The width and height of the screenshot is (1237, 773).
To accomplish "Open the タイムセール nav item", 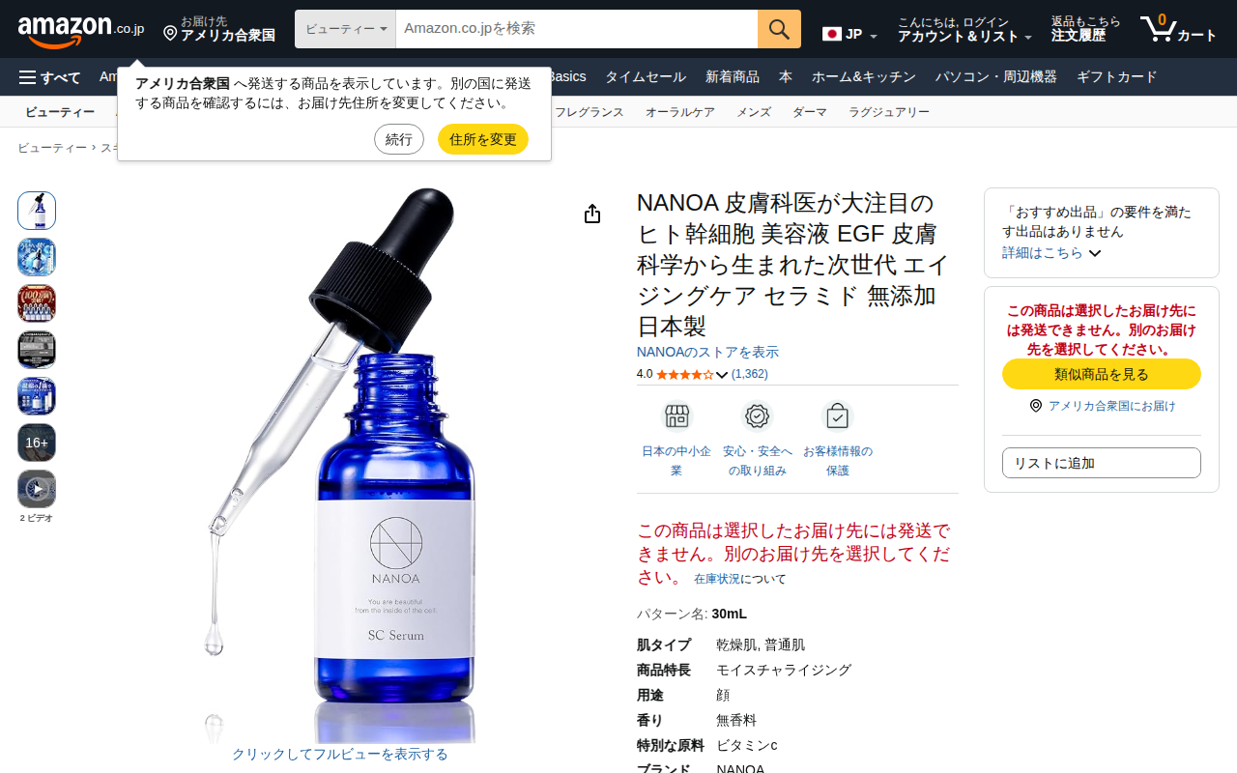I will coord(646,77).
